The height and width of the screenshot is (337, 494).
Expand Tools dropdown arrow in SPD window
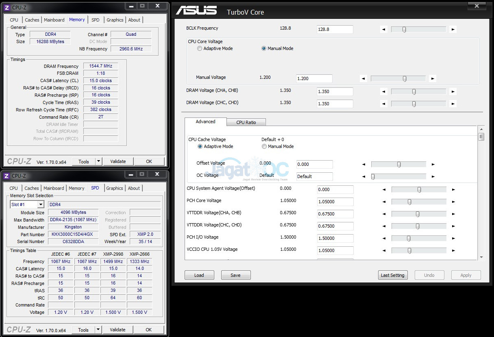(x=98, y=330)
